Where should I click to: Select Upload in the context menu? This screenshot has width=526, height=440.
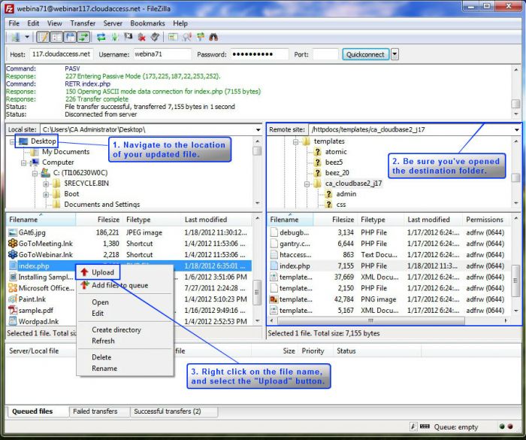click(98, 272)
